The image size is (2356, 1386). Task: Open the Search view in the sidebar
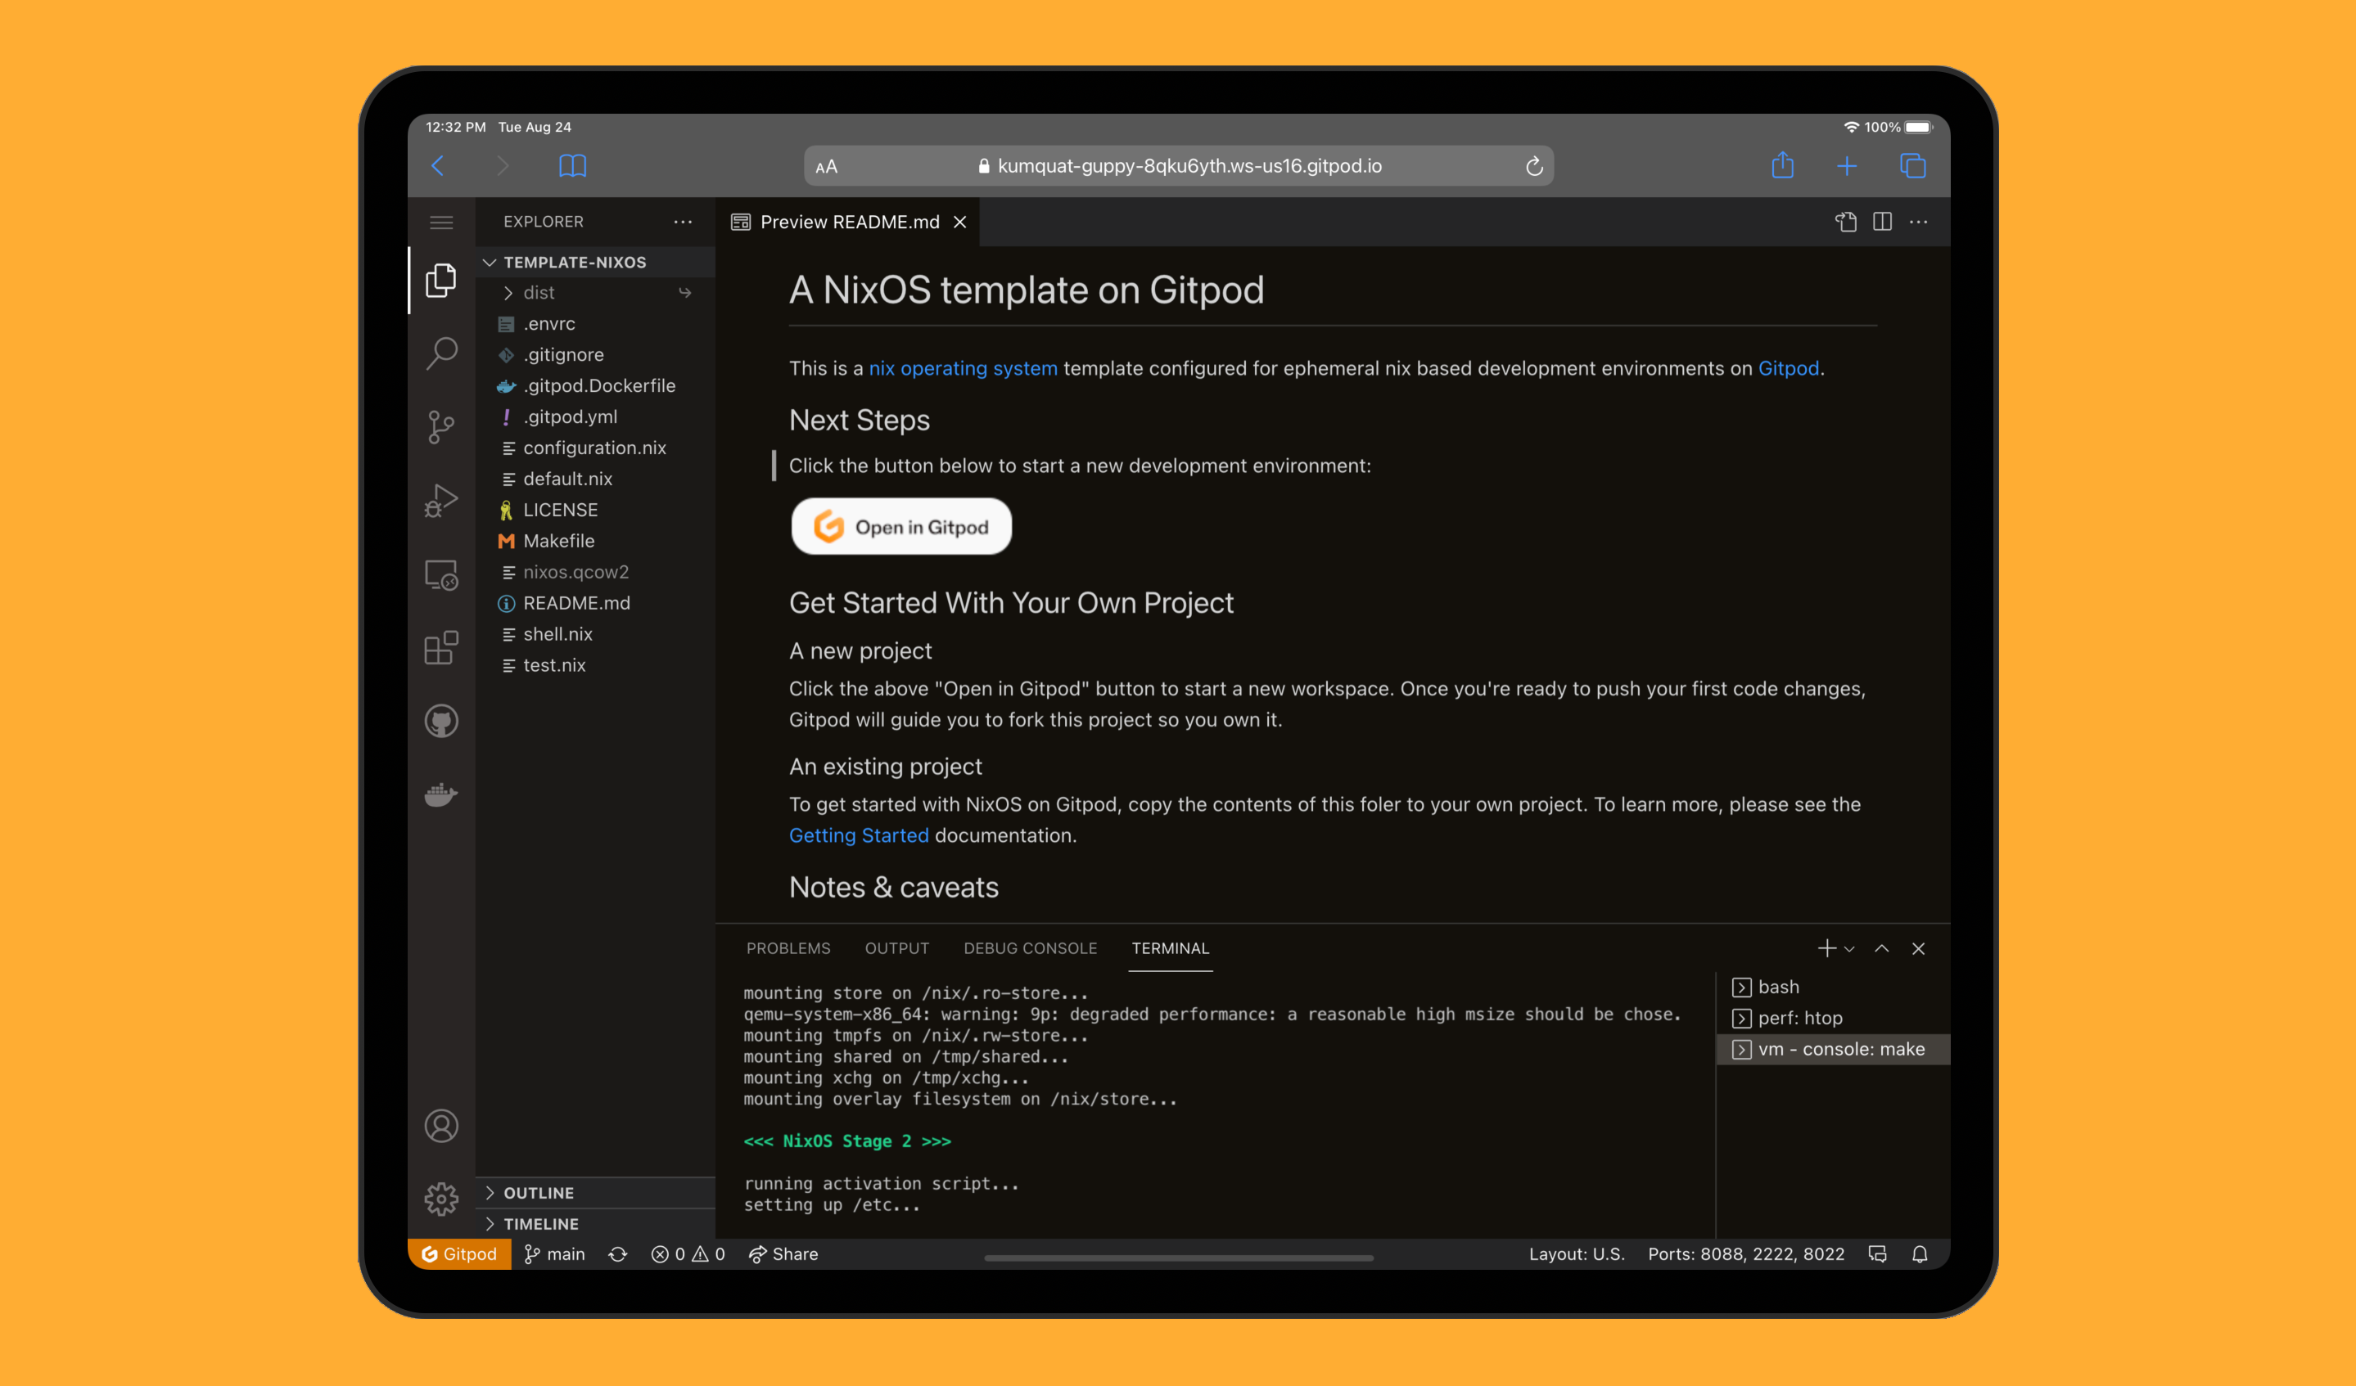(x=440, y=353)
